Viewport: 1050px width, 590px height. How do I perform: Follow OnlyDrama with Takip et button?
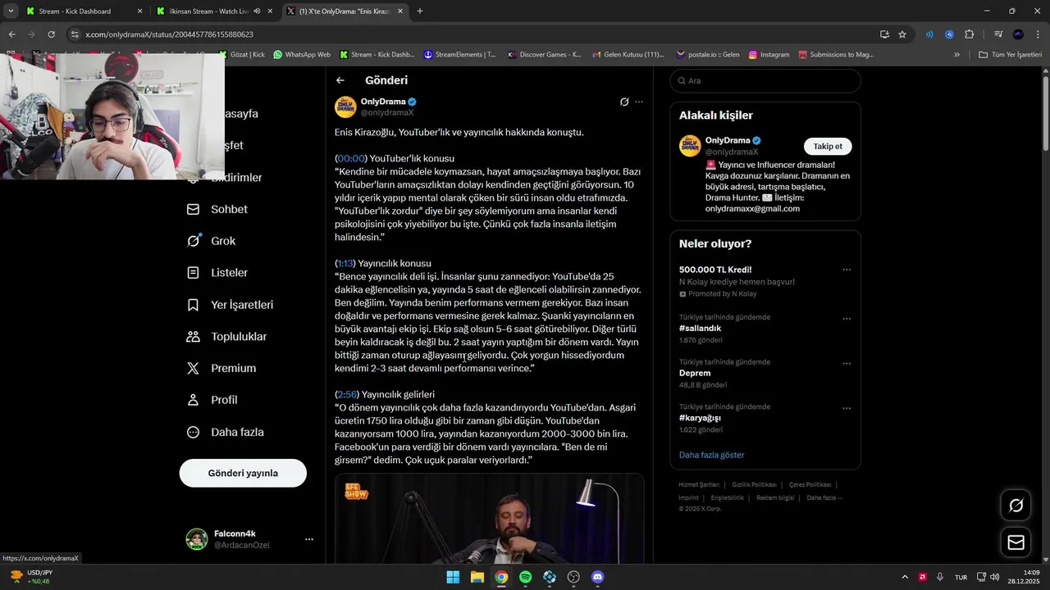(x=828, y=146)
